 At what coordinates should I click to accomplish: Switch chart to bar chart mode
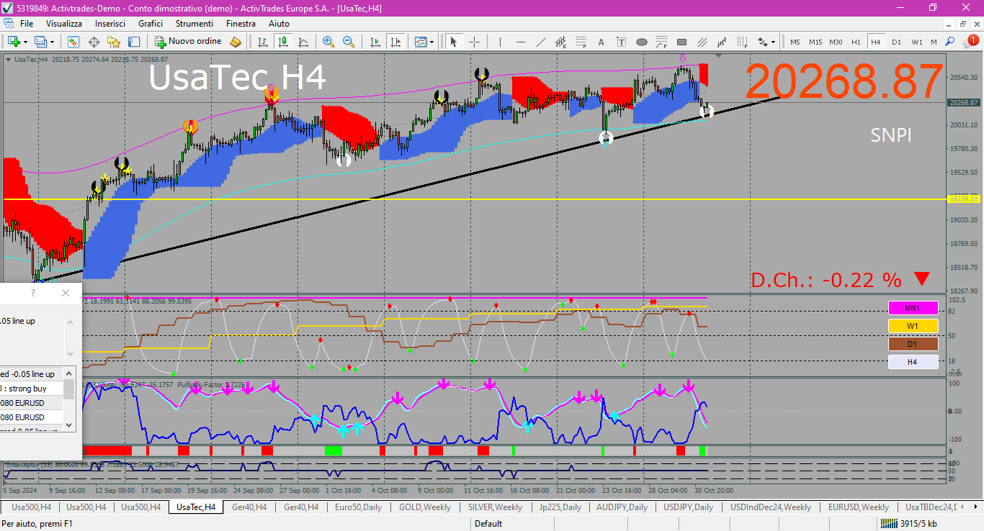pyautogui.click(x=263, y=42)
